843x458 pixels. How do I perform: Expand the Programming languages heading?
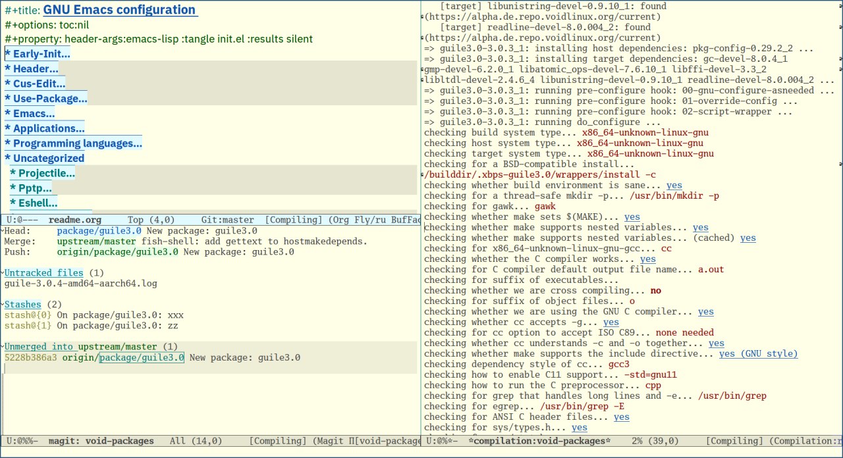coord(73,143)
